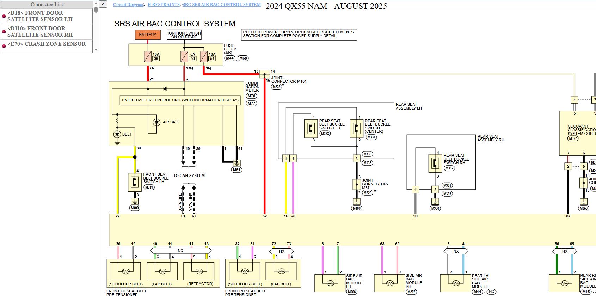Open connector M44 on fuse block
The width and height of the screenshot is (596, 296).
click(x=230, y=58)
